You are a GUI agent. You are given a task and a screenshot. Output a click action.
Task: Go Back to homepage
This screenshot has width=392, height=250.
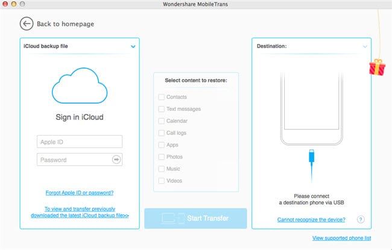66,24
